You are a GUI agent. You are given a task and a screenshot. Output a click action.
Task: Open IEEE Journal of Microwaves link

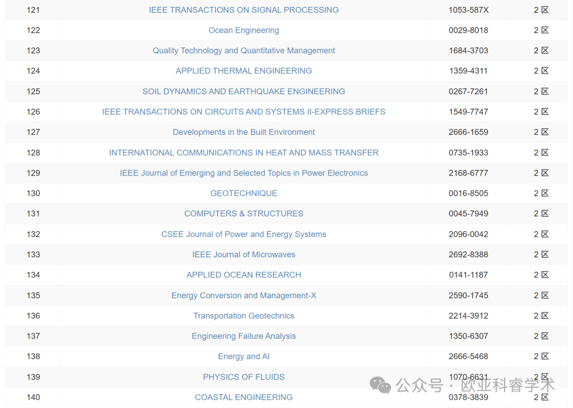click(244, 255)
